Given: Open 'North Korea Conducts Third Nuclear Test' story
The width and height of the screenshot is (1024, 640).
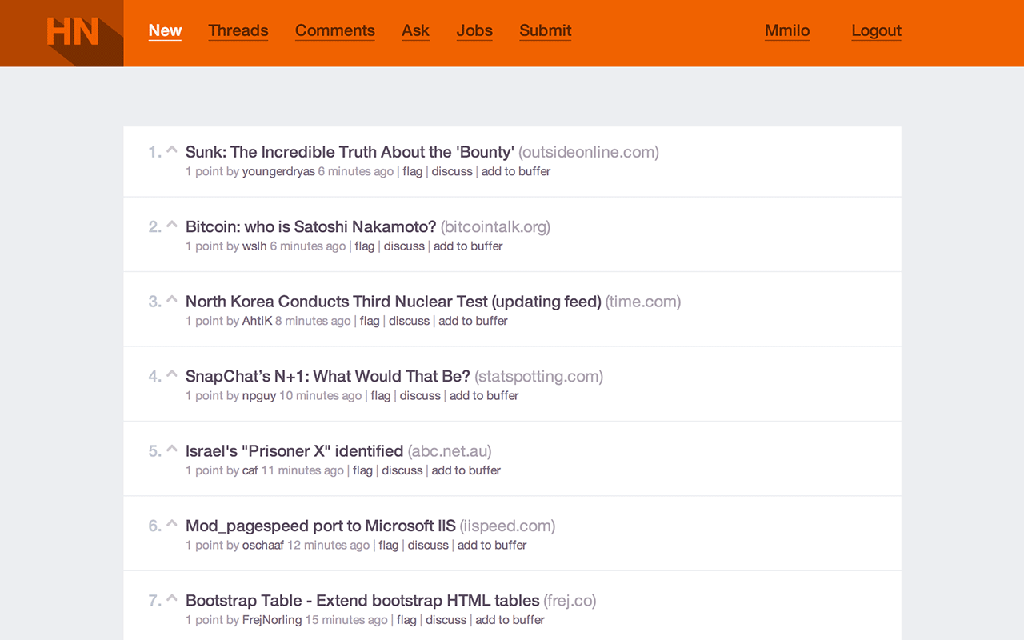Looking at the screenshot, I should [x=394, y=302].
